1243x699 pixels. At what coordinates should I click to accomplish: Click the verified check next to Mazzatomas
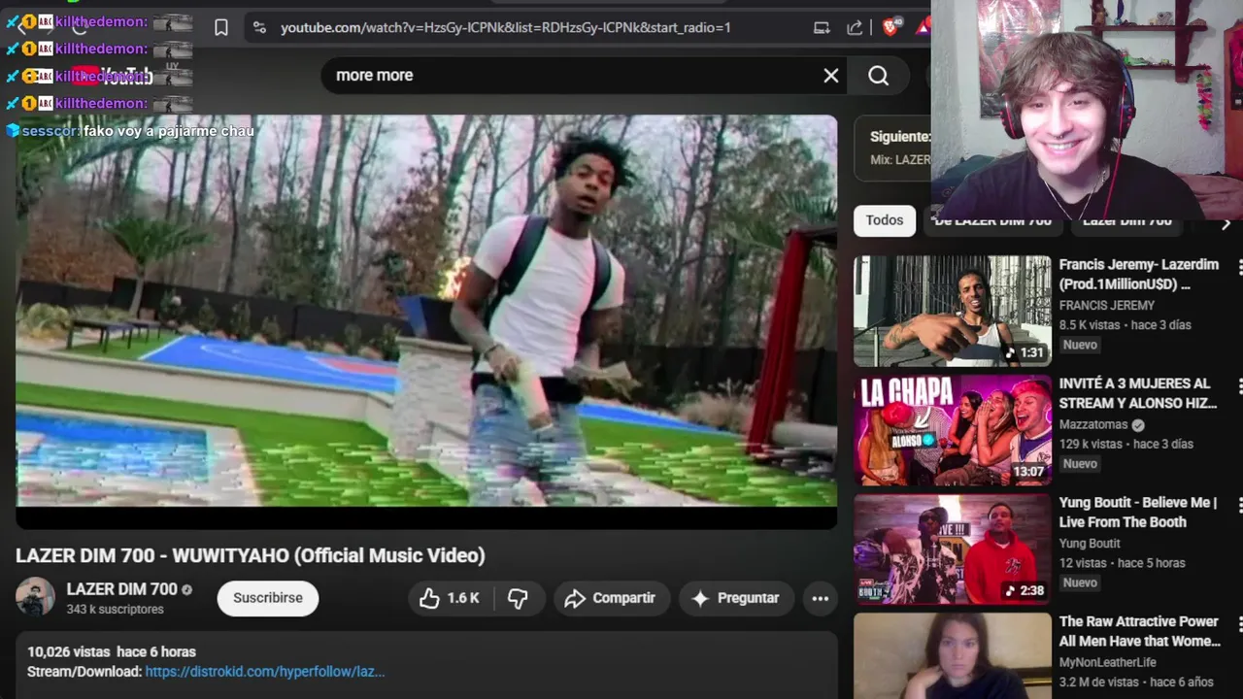[x=1138, y=424]
